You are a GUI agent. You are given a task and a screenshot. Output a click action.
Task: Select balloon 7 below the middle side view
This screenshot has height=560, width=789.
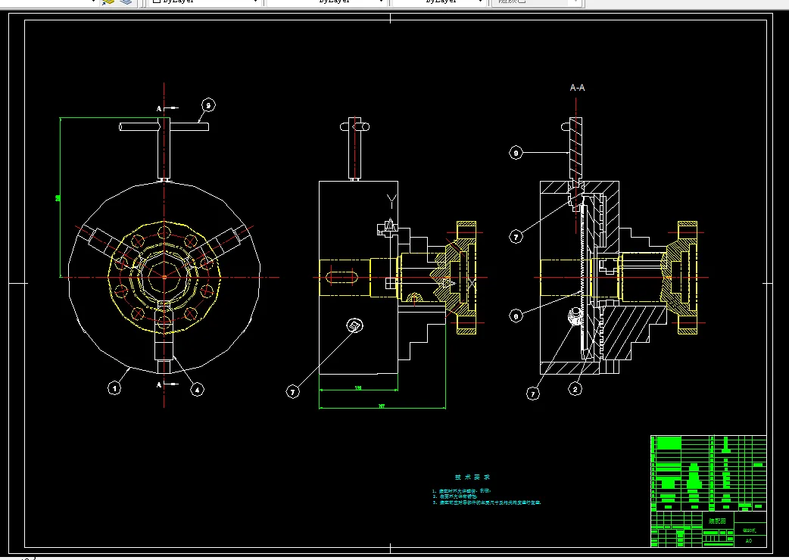pos(293,391)
